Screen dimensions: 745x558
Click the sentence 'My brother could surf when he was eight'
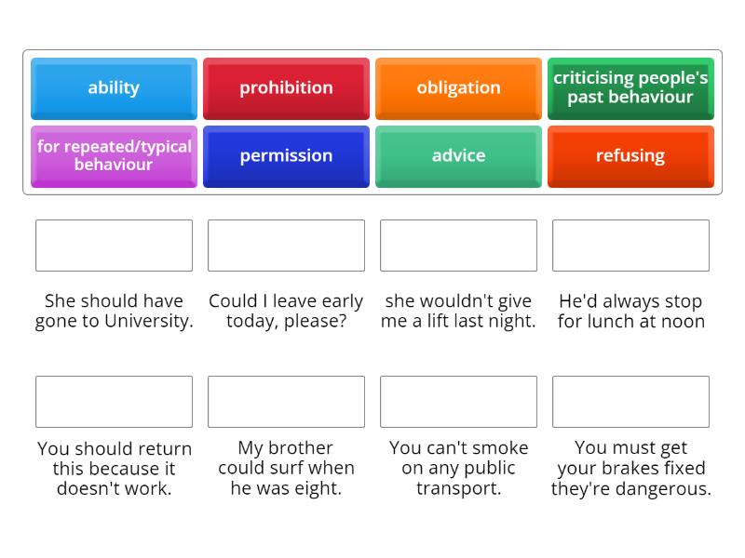point(286,468)
